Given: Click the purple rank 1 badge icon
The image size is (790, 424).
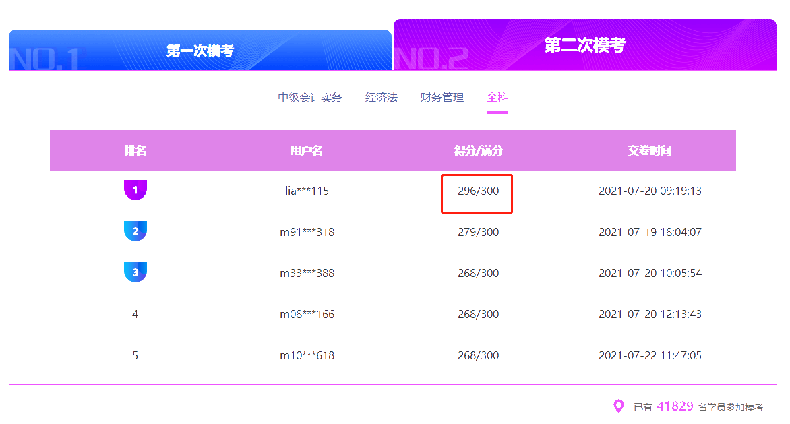Looking at the screenshot, I should click(x=135, y=191).
